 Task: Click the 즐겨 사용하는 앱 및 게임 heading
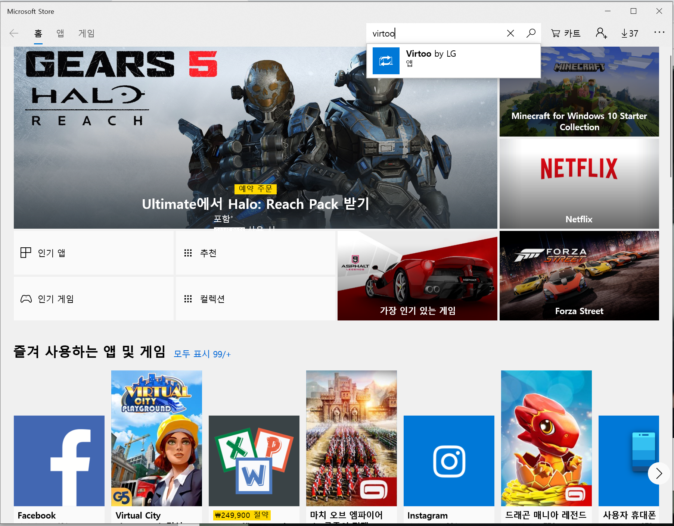coord(89,352)
